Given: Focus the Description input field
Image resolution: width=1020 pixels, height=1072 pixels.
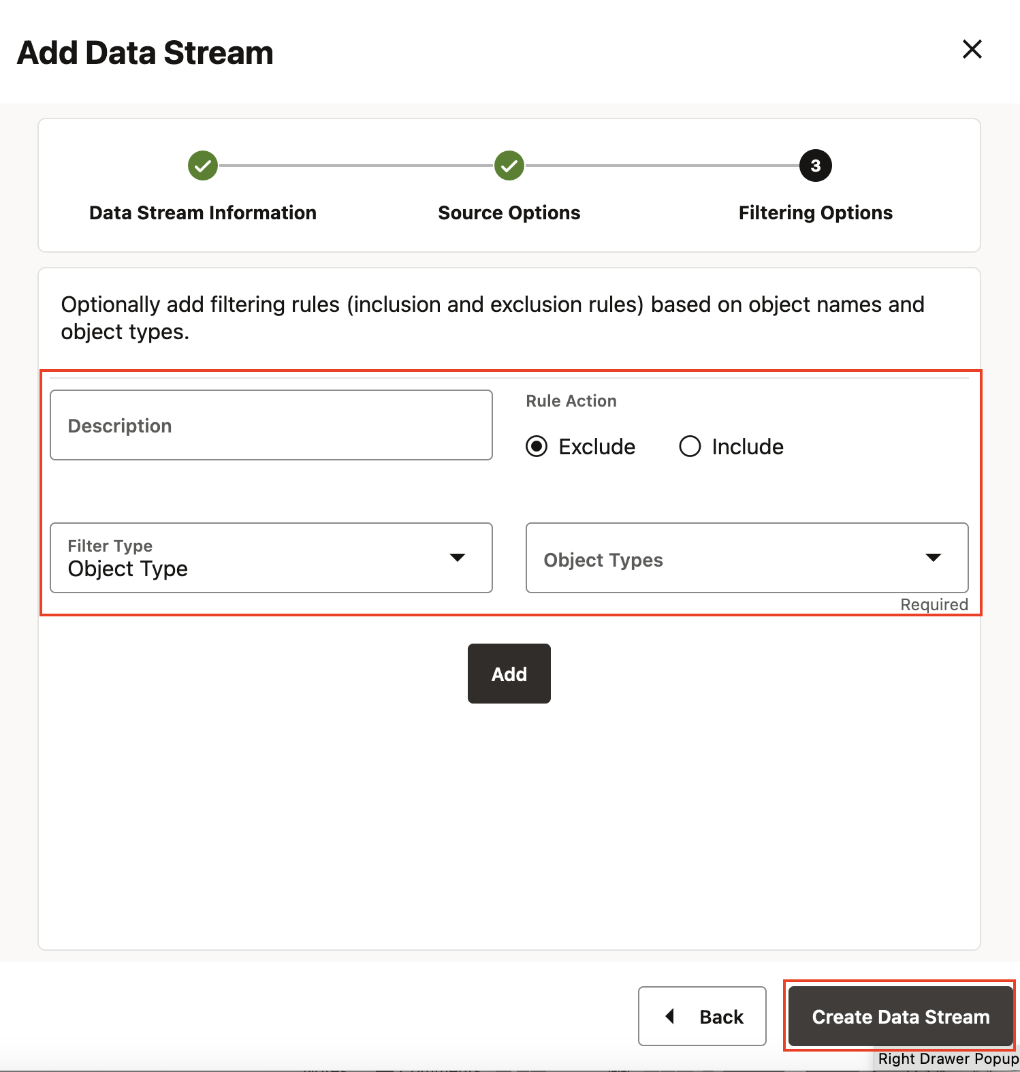Looking at the screenshot, I should point(271,425).
